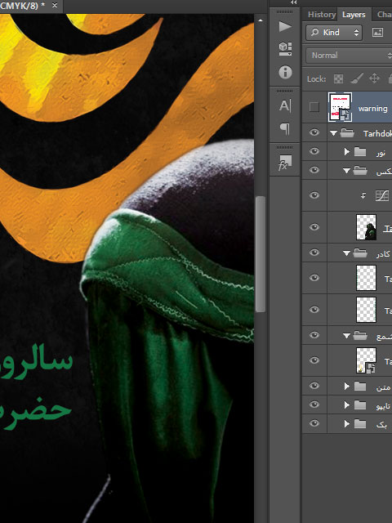Open the Character panel icon
This screenshot has width=392, height=523.
(x=285, y=105)
